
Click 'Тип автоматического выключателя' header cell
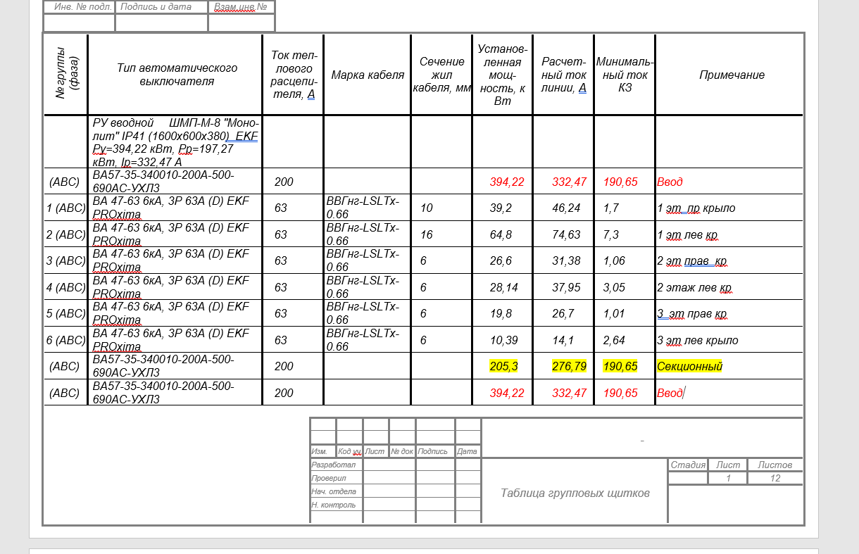pos(177,75)
